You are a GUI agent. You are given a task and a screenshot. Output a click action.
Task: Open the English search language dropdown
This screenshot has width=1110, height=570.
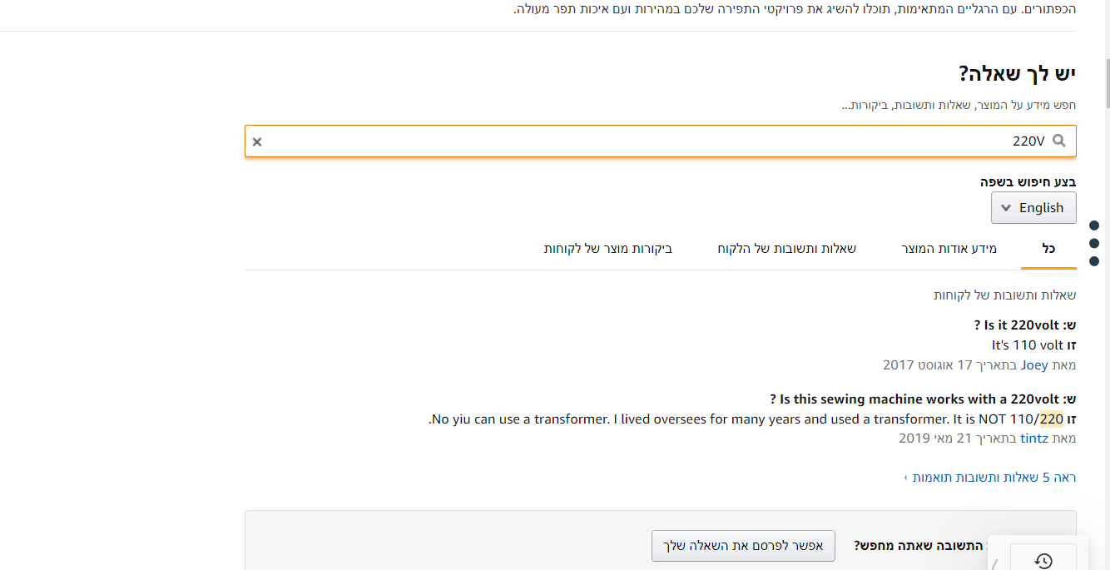(1033, 208)
